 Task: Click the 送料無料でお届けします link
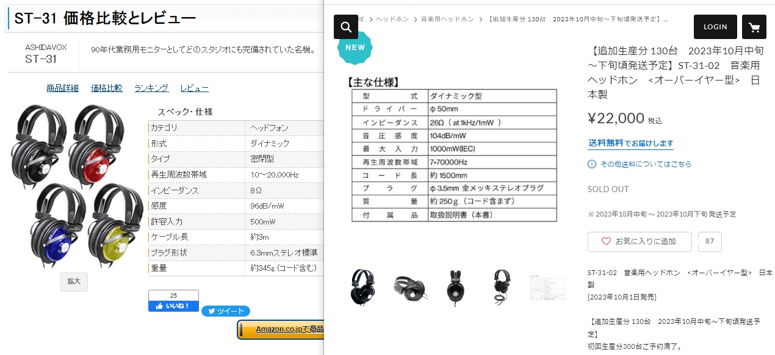tap(630, 143)
